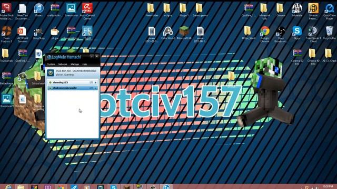Image resolution: width=337 pixels, height=189 pixels.
Task: Select the Google Chrome desktop shortcut
Action: 265,34
